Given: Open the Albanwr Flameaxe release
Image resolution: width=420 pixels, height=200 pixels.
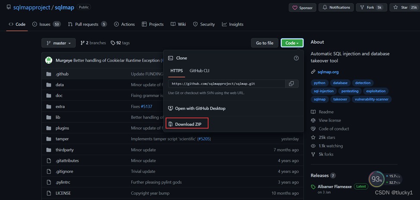Looking at the screenshot, I should (x=335, y=187).
